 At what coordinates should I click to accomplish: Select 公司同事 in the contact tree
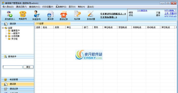tap(16, 36)
